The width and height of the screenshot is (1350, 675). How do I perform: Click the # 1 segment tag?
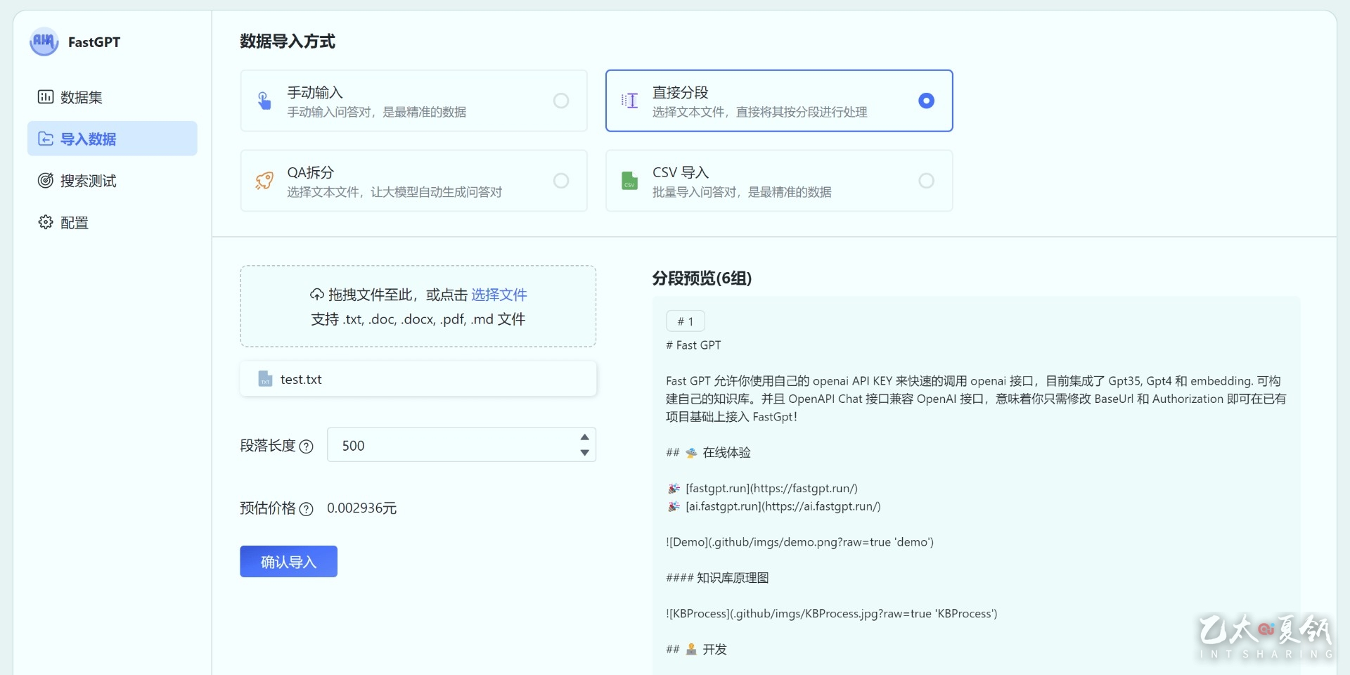point(686,321)
